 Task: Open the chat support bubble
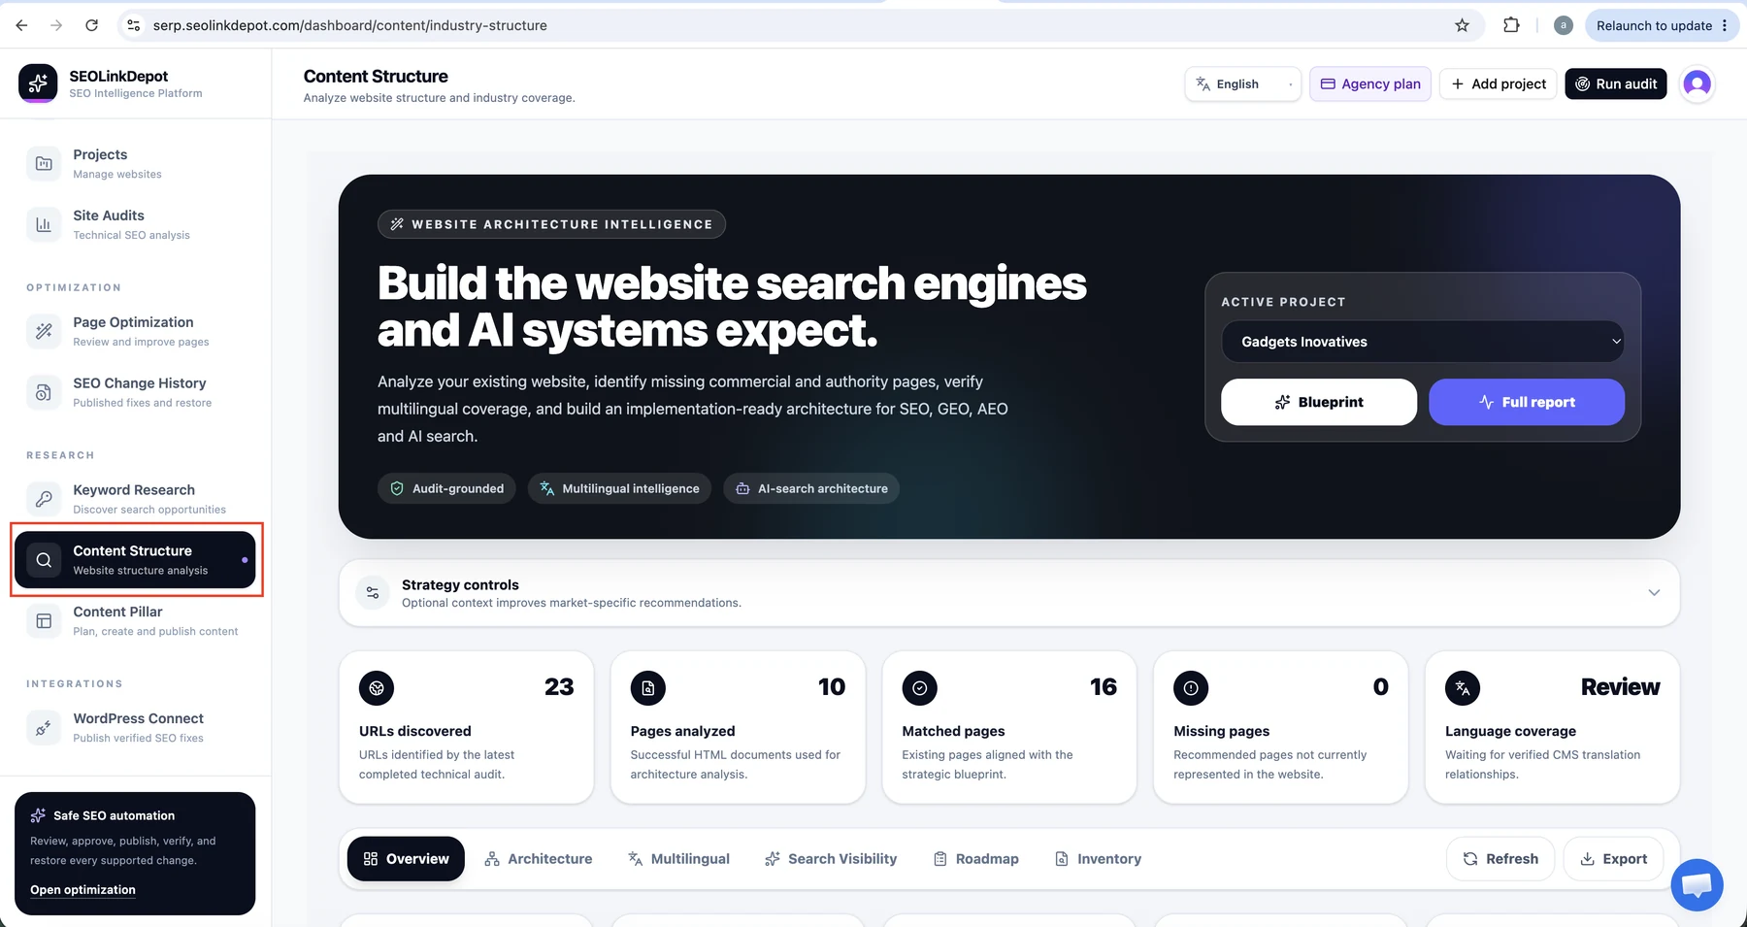tap(1697, 885)
